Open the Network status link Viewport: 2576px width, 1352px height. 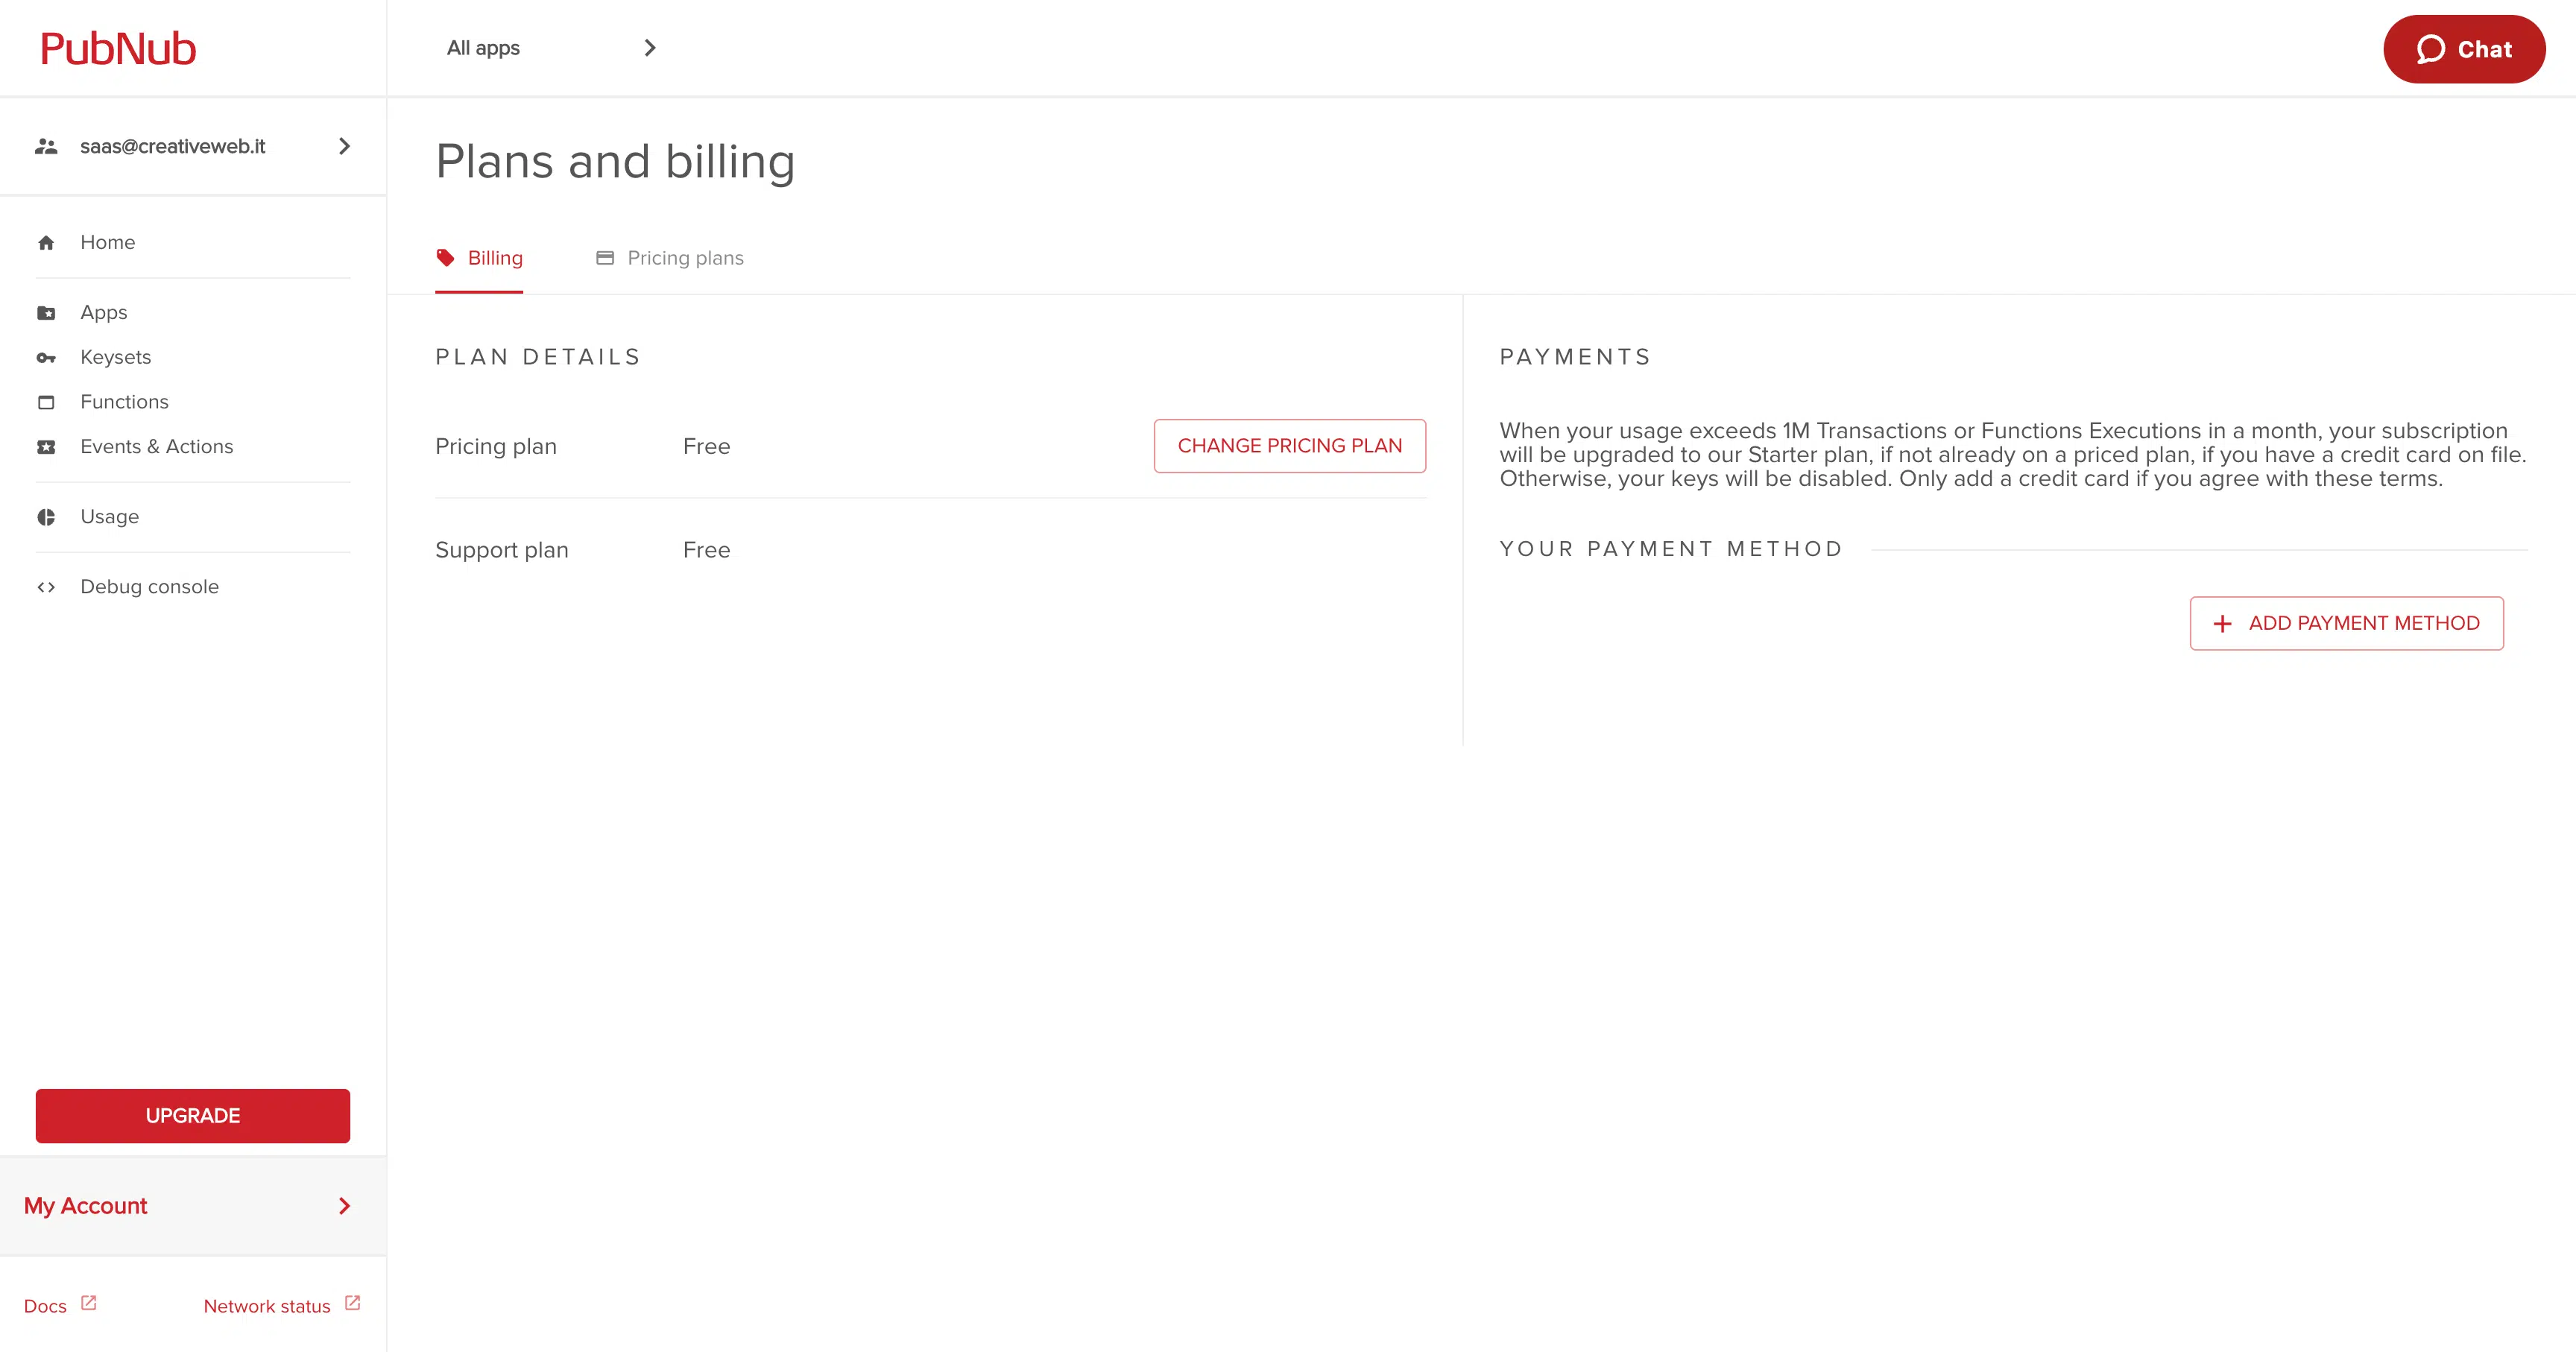[x=282, y=1305]
